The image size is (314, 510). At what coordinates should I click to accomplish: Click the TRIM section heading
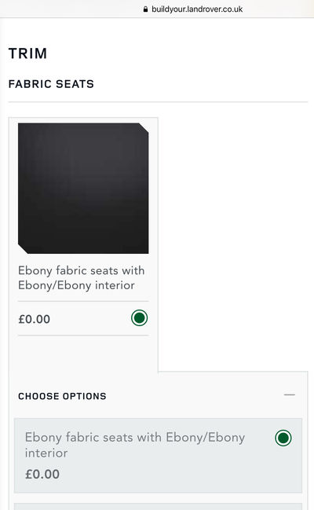(x=27, y=53)
